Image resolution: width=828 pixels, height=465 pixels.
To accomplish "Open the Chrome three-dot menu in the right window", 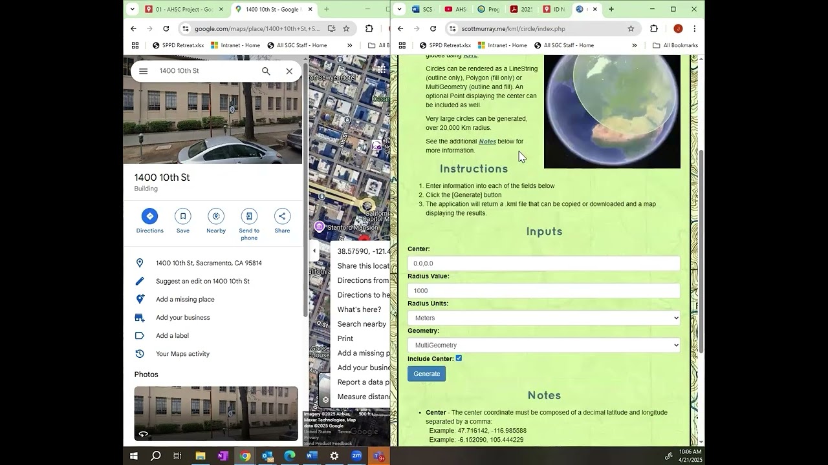I will click(x=694, y=28).
